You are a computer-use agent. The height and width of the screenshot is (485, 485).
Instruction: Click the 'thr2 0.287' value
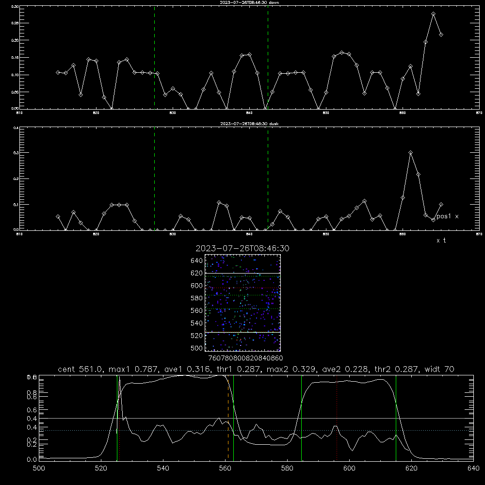pyautogui.click(x=396, y=369)
